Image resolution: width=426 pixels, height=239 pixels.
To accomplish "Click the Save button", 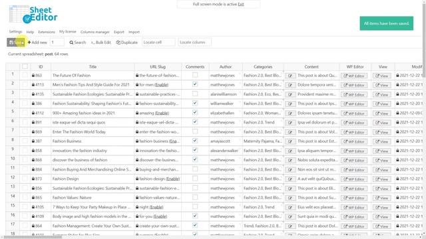I will [x=16, y=42].
